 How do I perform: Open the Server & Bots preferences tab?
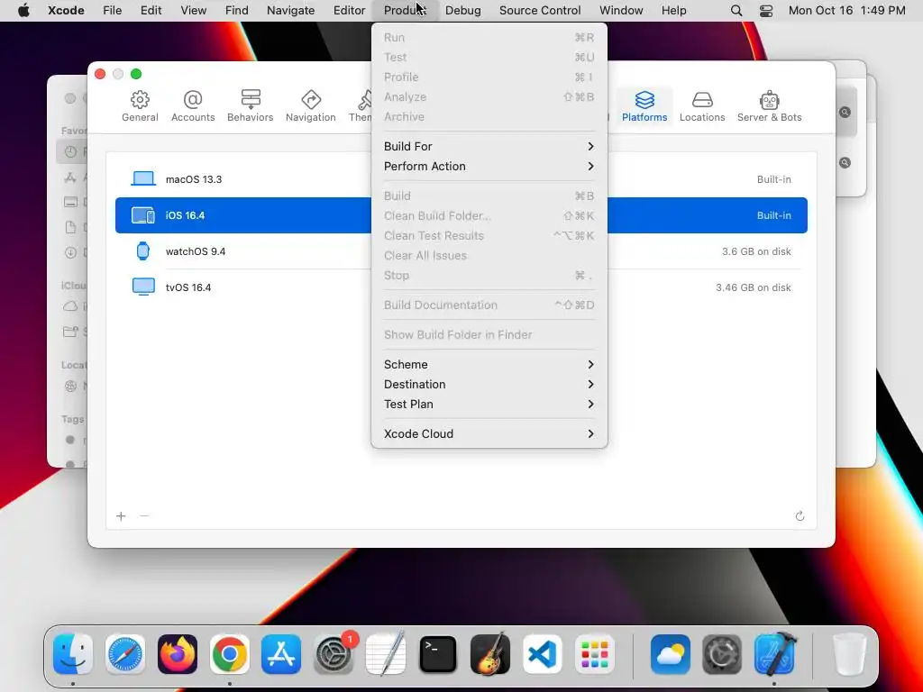click(x=770, y=106)
